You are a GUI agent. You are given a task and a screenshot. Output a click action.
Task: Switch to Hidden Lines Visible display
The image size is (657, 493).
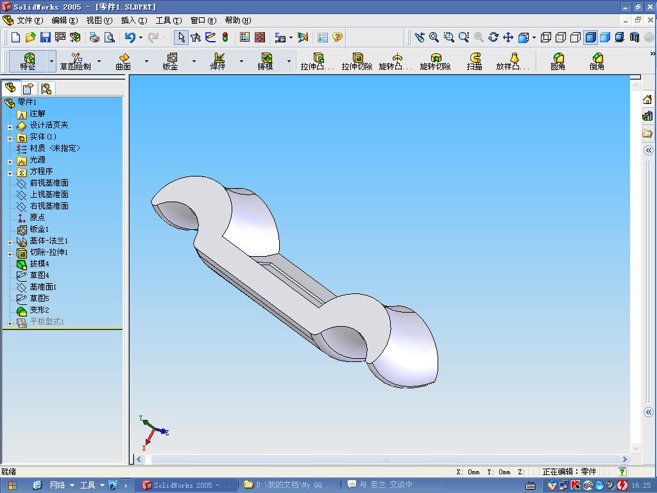[560, 37]
